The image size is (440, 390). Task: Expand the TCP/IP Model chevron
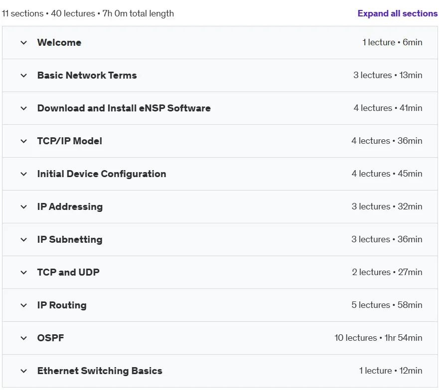24,141
